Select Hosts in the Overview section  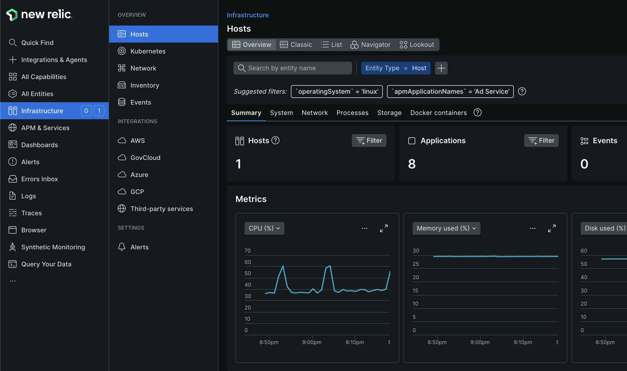(164, 34)
